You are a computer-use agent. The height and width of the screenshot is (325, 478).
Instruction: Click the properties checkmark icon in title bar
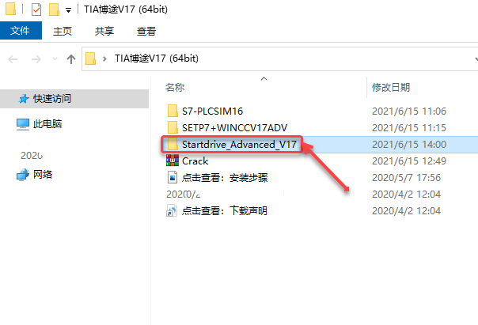(36, 9)
